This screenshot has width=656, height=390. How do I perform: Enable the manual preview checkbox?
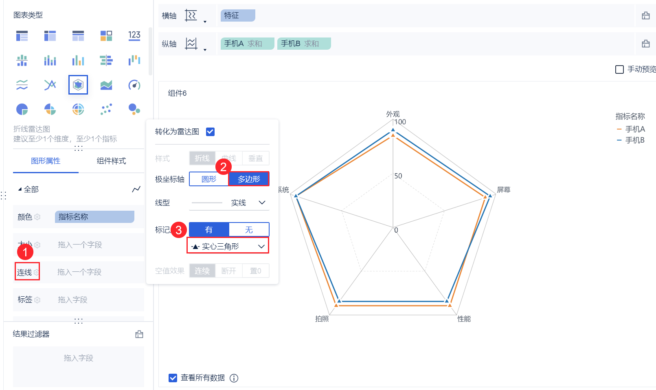pyautogui.click(x=619, y=69)
